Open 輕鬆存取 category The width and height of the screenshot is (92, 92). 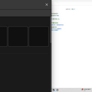(x=54, y=27)
